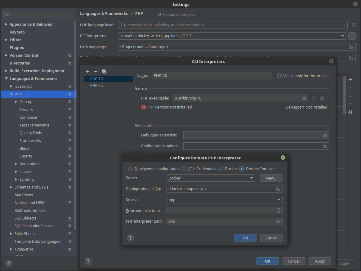
Task: Show PHP info icon next to executable
Action: coord(322,98)
